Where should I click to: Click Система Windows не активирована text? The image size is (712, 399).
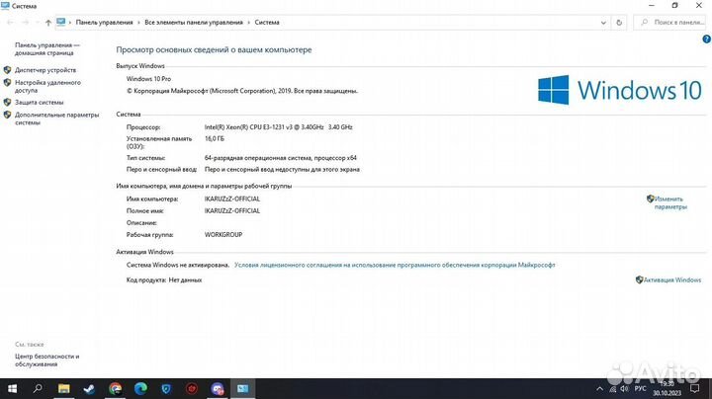tap(178, 265)
